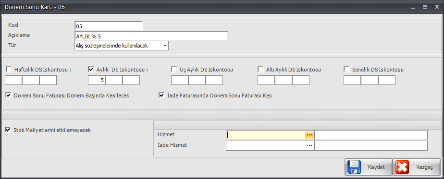444x179 pixels.
Task: Uncheck Stok Maliyetlerini etkilemeyecek
Action: [9, 131]
